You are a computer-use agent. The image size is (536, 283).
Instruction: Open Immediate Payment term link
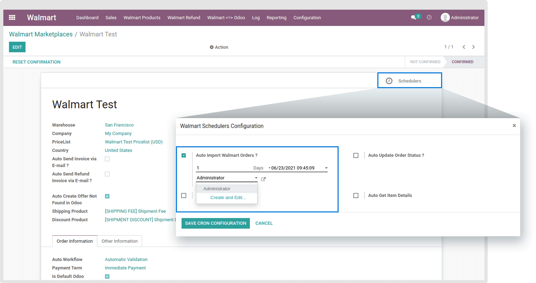[125, 268]
